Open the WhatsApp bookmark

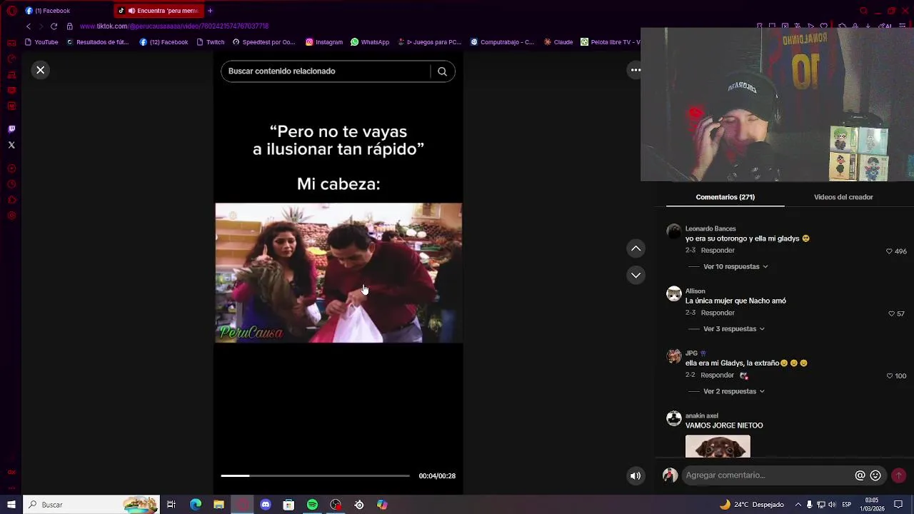coord(370,42)
